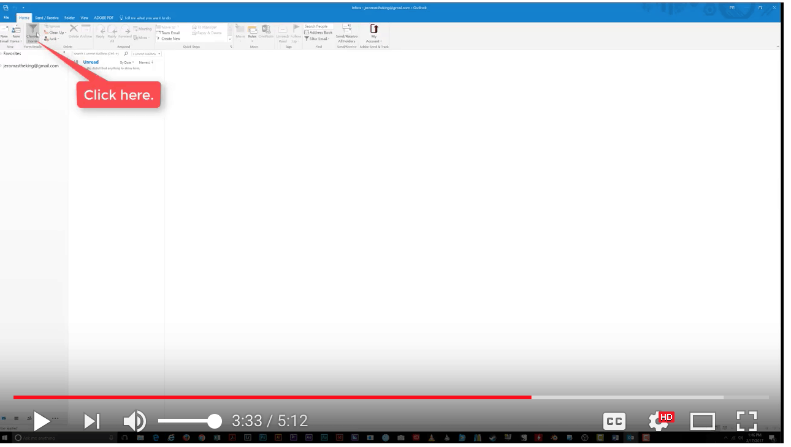The width and height of the screenshot is (791, 447).
Task: Click the Adobe My Account icon
Action: pyautogui.click(x=373, y=34)
